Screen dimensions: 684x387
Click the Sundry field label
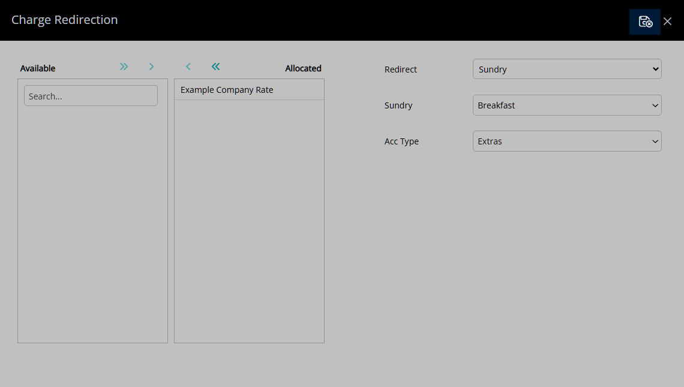pos(398,105)
